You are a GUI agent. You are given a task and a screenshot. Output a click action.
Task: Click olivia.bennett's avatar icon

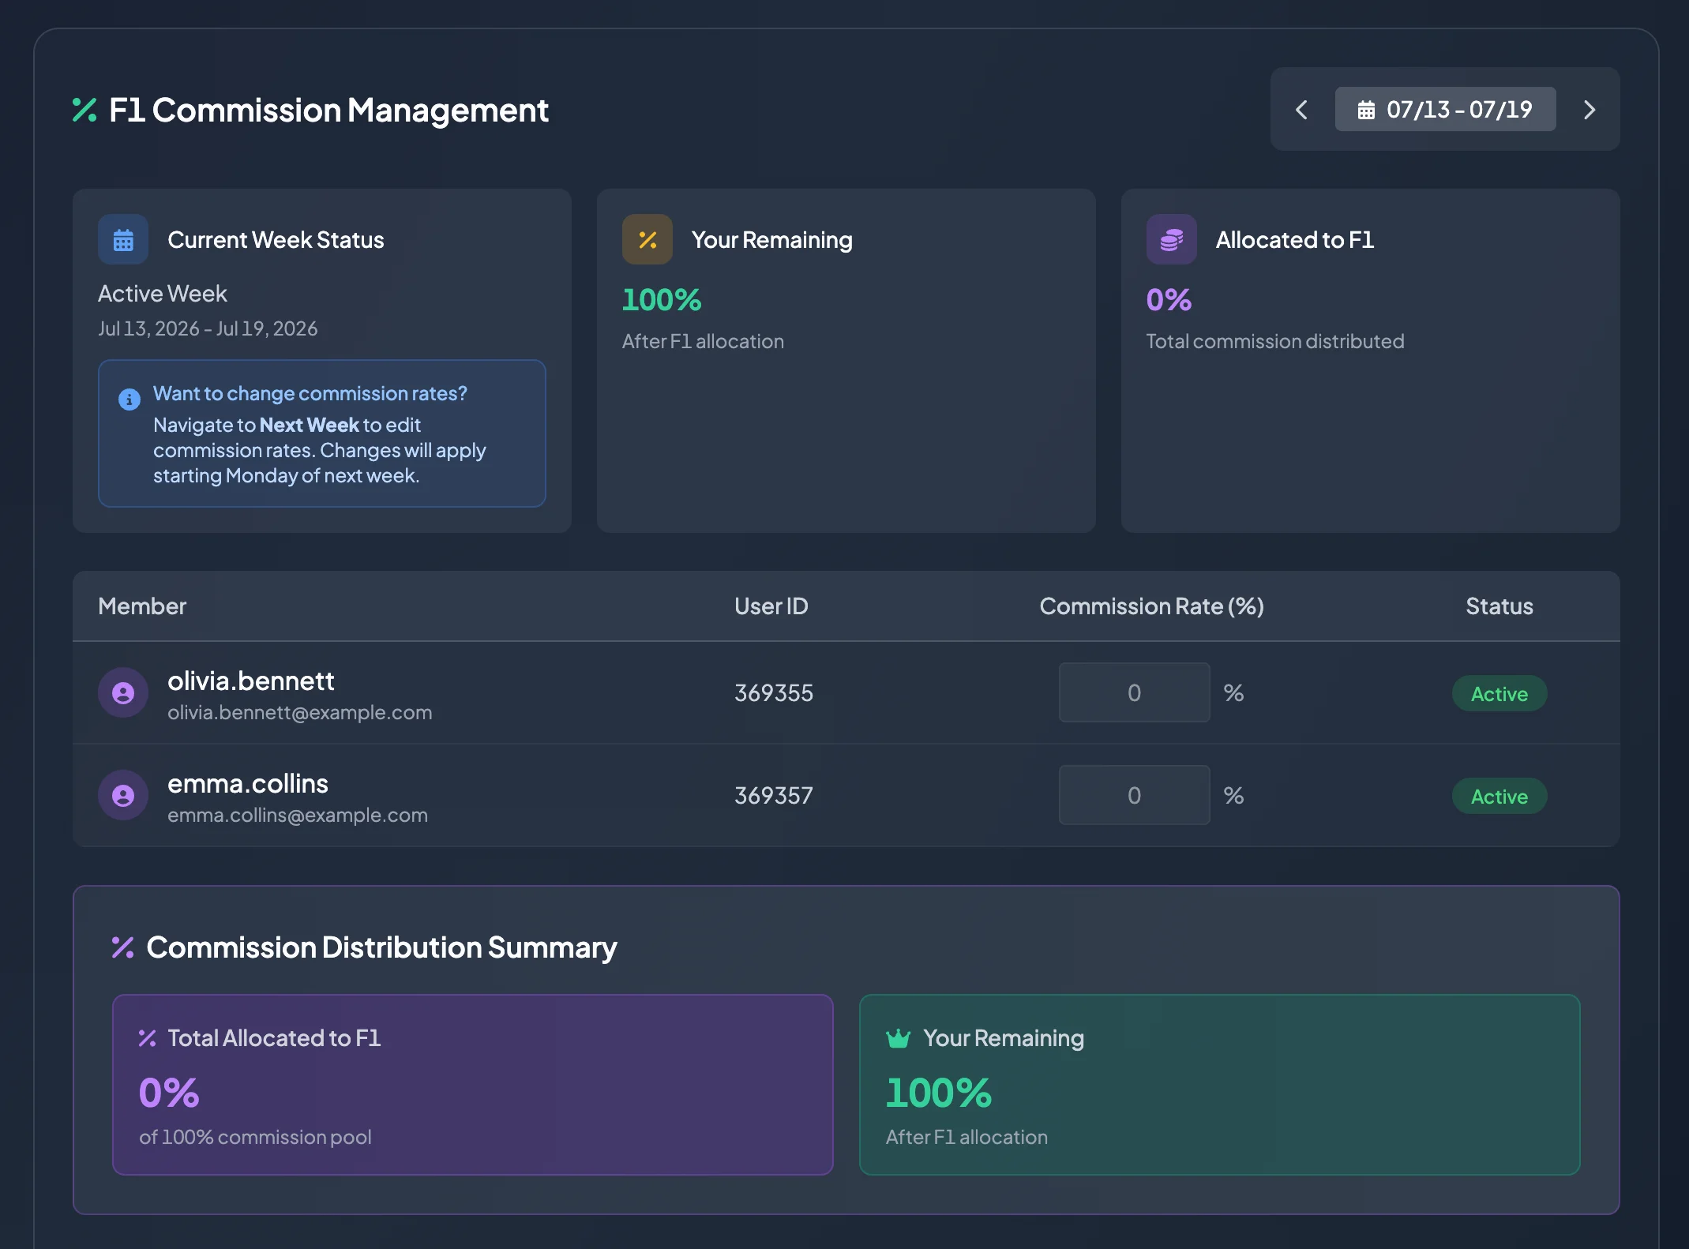pos(123,693)
